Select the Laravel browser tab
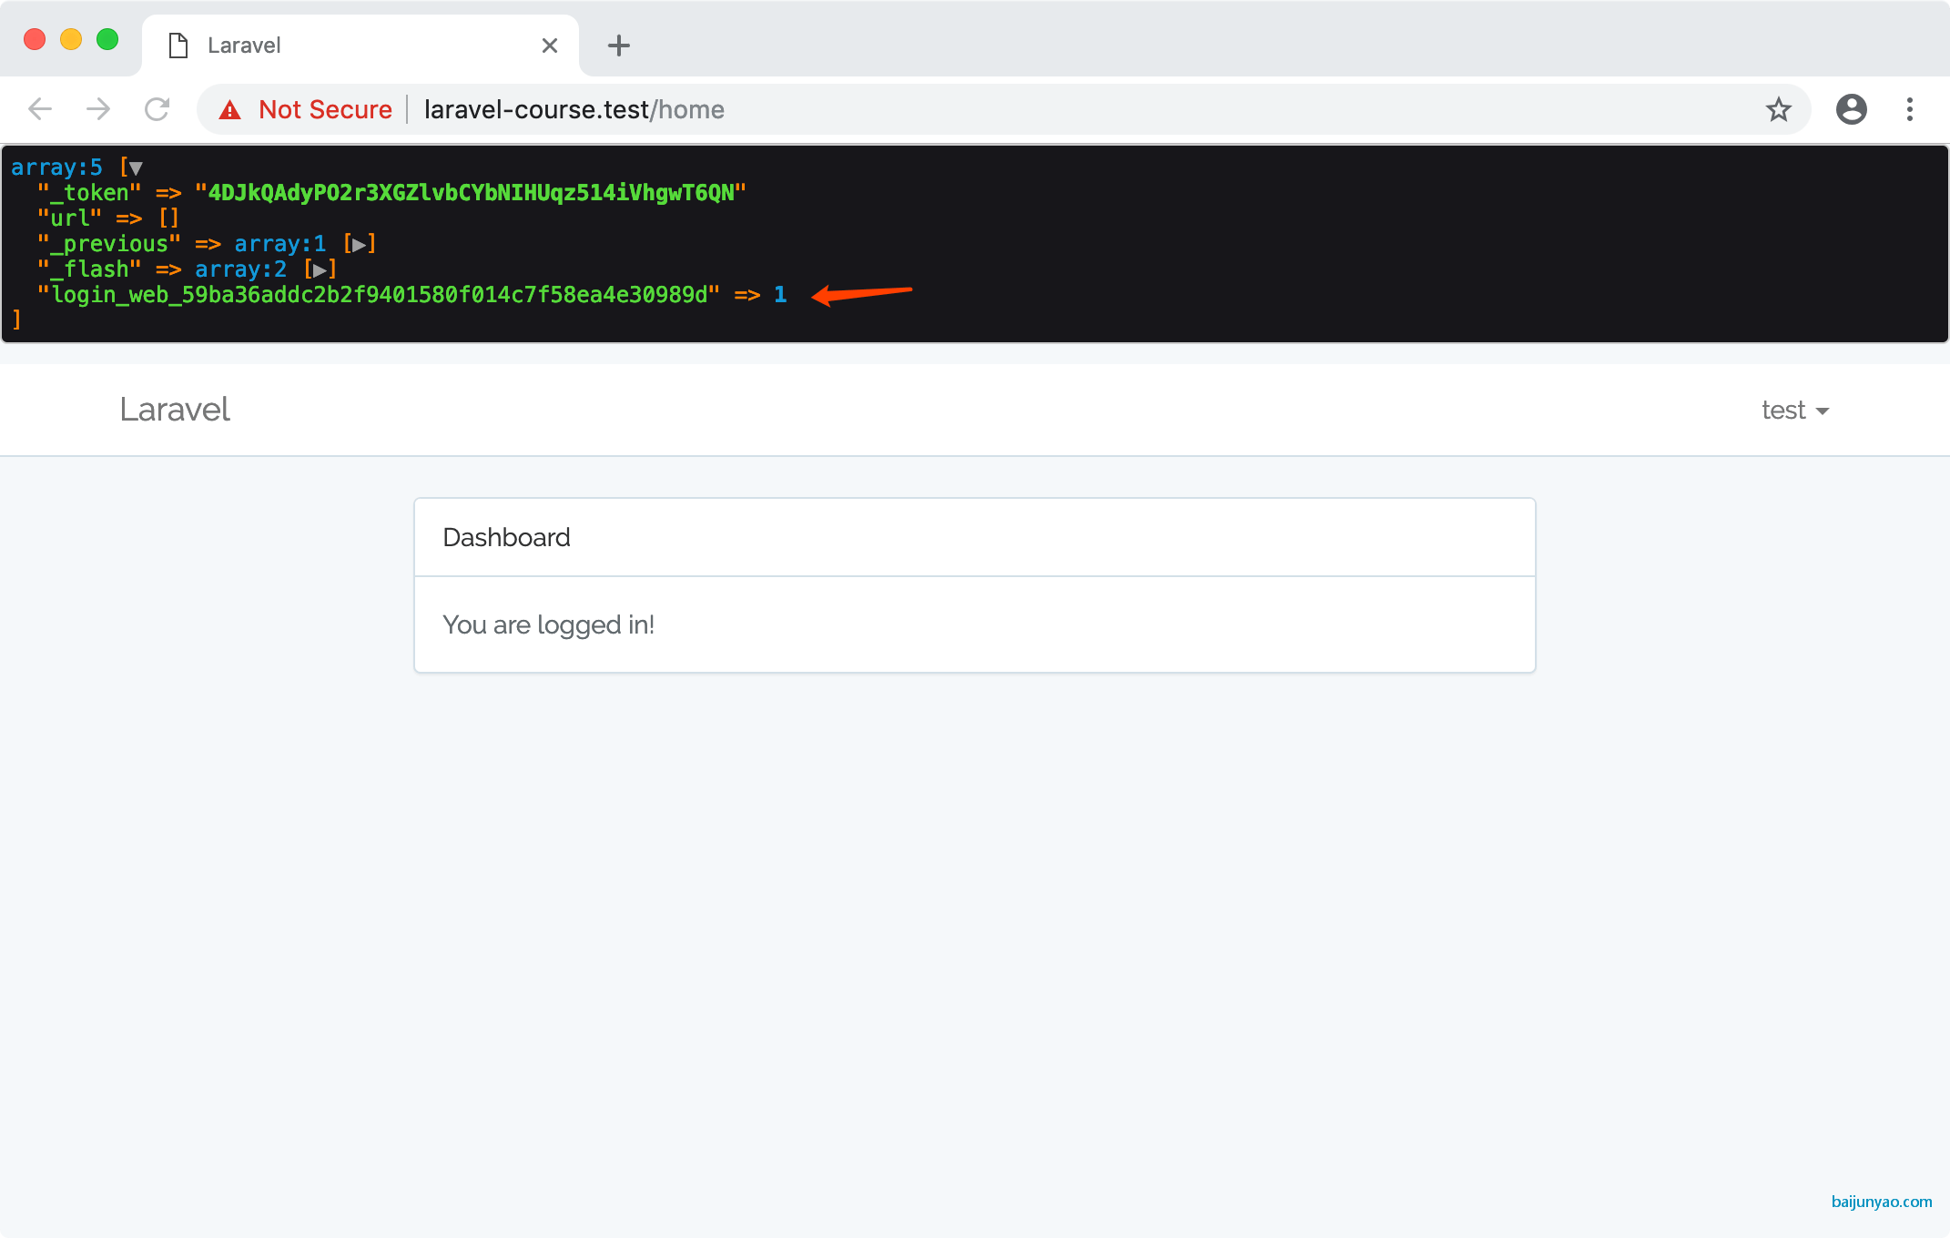Viewport: 1950px width, 1238px height. [361, 46]
